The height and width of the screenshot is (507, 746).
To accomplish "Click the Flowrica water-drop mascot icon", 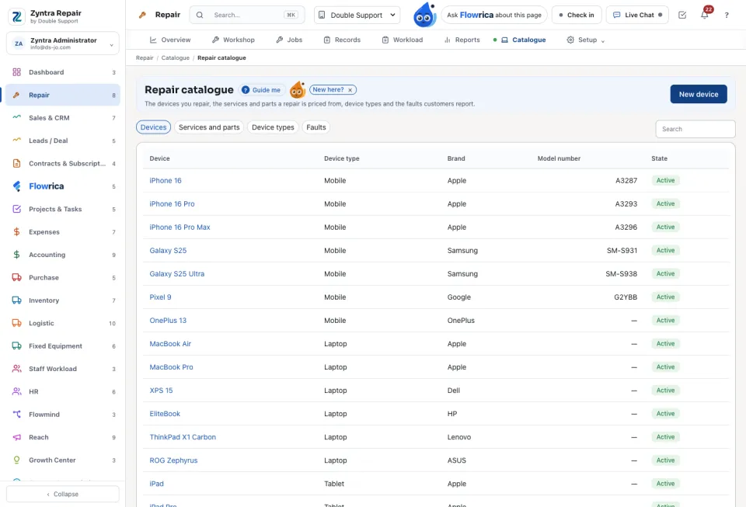I will click(424, 15).
